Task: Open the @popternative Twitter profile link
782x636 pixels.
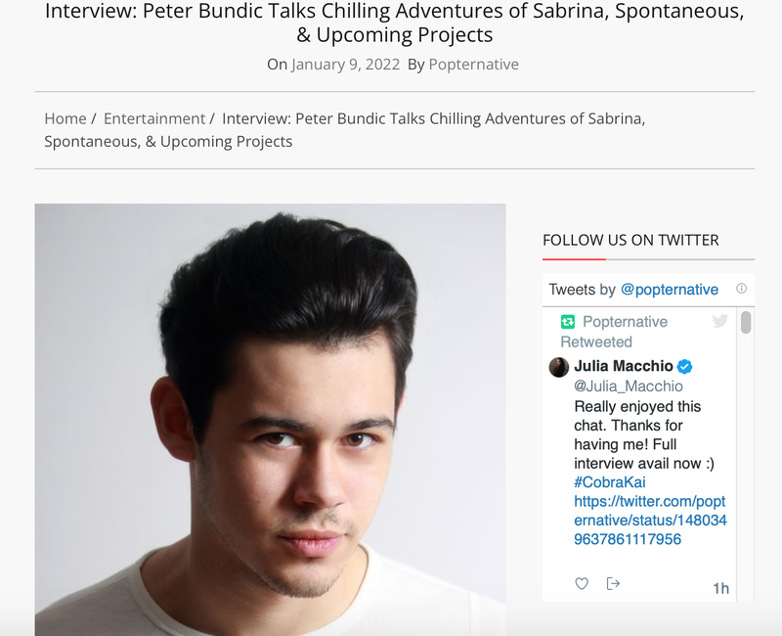Action: (x=670, y=290)
